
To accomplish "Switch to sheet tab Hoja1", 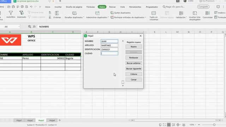I will 19,120.
